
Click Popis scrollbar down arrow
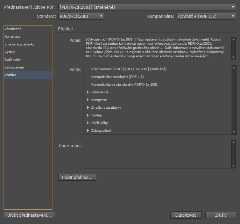pyautogui.click(x=234, y=57)
